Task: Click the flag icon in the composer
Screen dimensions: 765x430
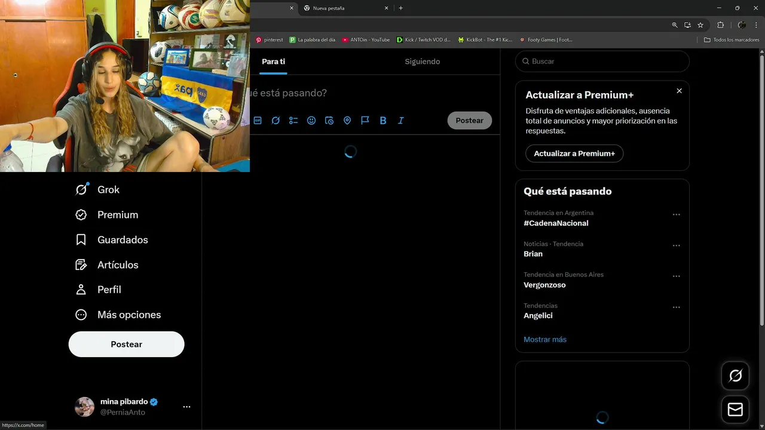Action: pos(365,120)
